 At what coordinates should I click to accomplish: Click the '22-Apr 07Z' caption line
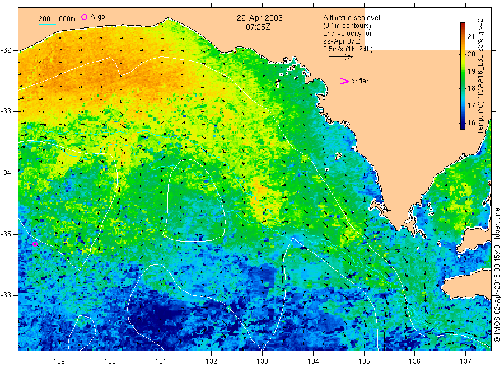[x=342, y=41]
